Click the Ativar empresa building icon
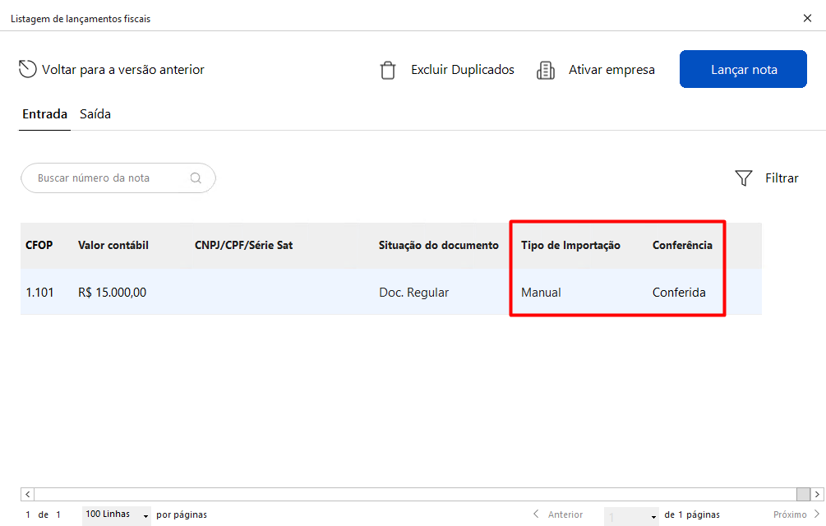 pyautogui.click(x=545, y=70)
